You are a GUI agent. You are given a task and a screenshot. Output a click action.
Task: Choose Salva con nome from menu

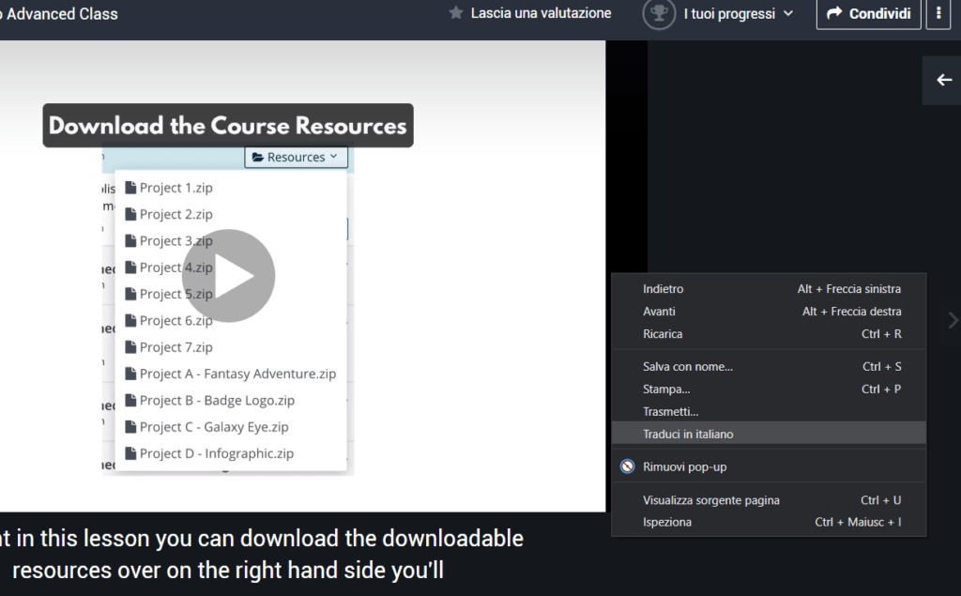click(688, 367)
